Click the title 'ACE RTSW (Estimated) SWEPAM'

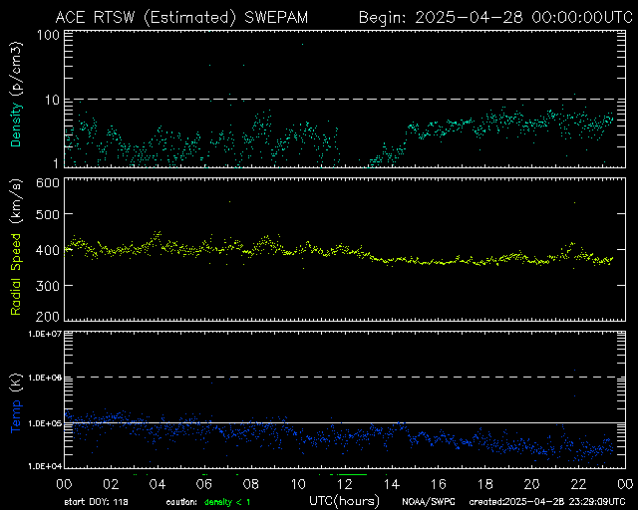(181, 18)
